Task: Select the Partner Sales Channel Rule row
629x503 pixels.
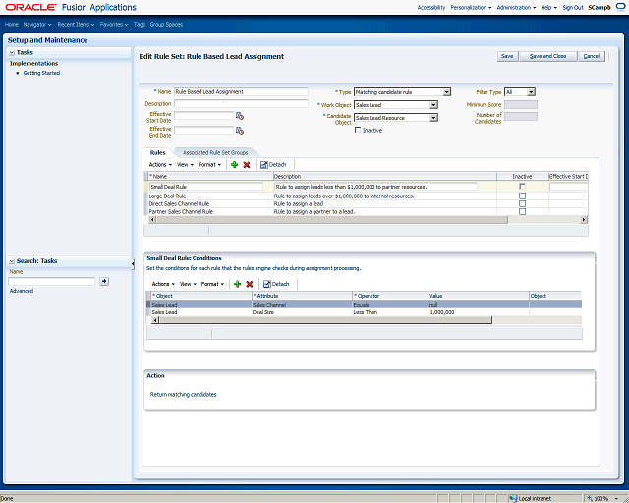Action: pyautogui.click(x=366, y=212)
